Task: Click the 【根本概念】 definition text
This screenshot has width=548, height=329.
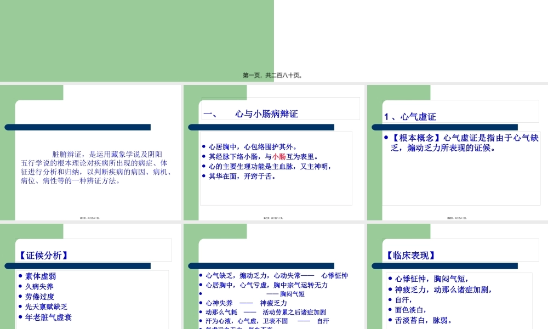Action: 465,144
